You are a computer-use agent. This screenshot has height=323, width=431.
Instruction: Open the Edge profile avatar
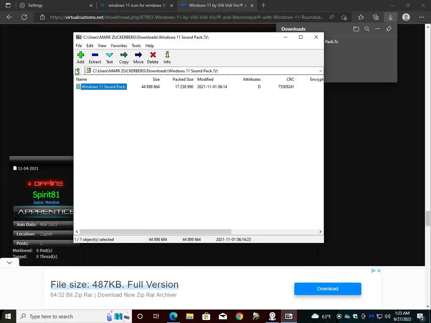406,17
